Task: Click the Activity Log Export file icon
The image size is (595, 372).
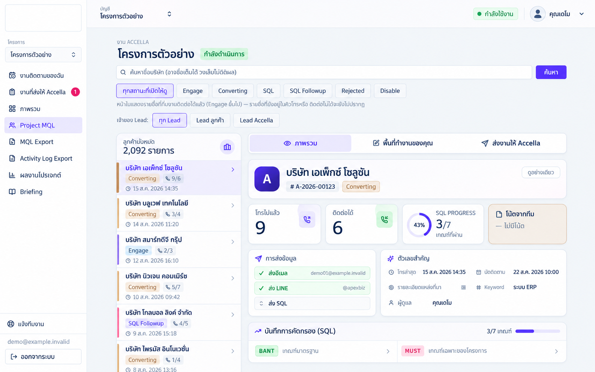Action: click(x=12, y=158)
